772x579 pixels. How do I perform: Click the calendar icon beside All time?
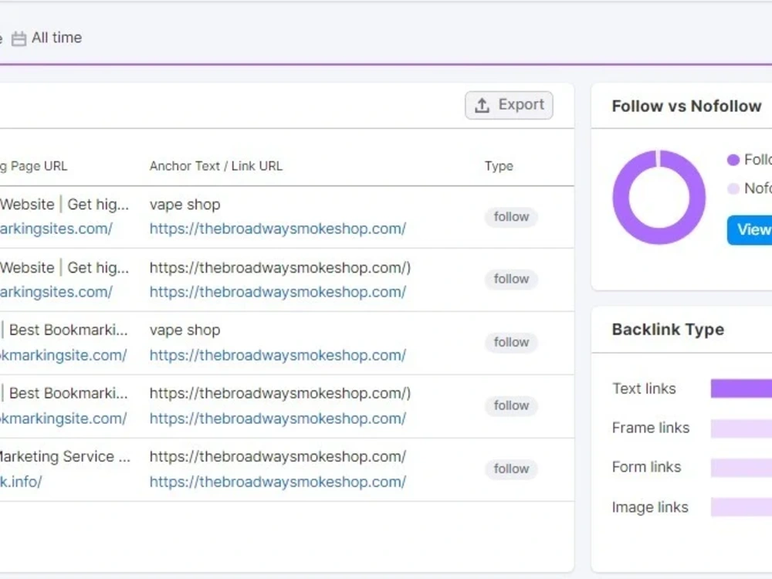pyautogui.click(x=19, y=39)
